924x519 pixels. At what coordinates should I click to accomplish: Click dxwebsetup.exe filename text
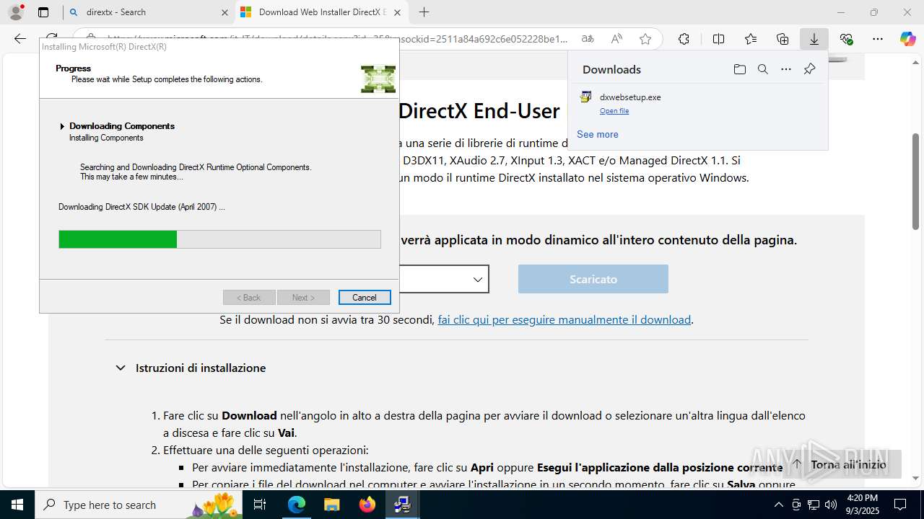click(x=630, y=97)
